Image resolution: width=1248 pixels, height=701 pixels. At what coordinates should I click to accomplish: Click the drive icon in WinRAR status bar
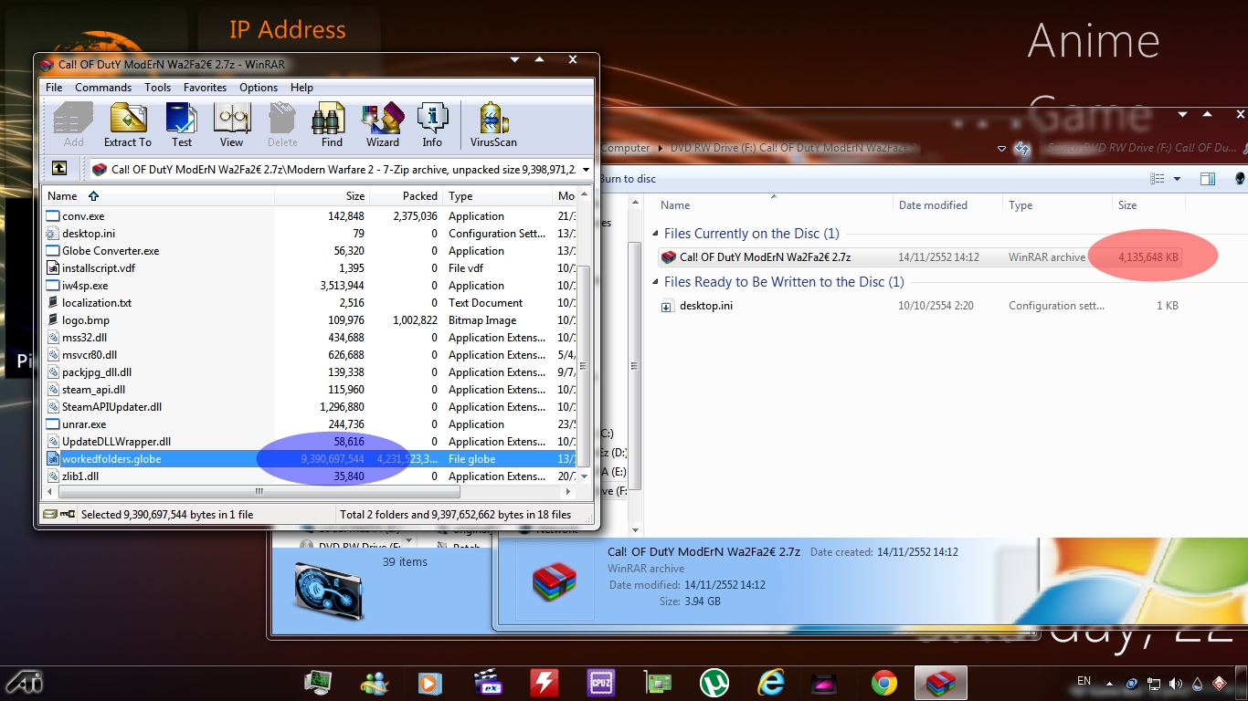point(50,515)
